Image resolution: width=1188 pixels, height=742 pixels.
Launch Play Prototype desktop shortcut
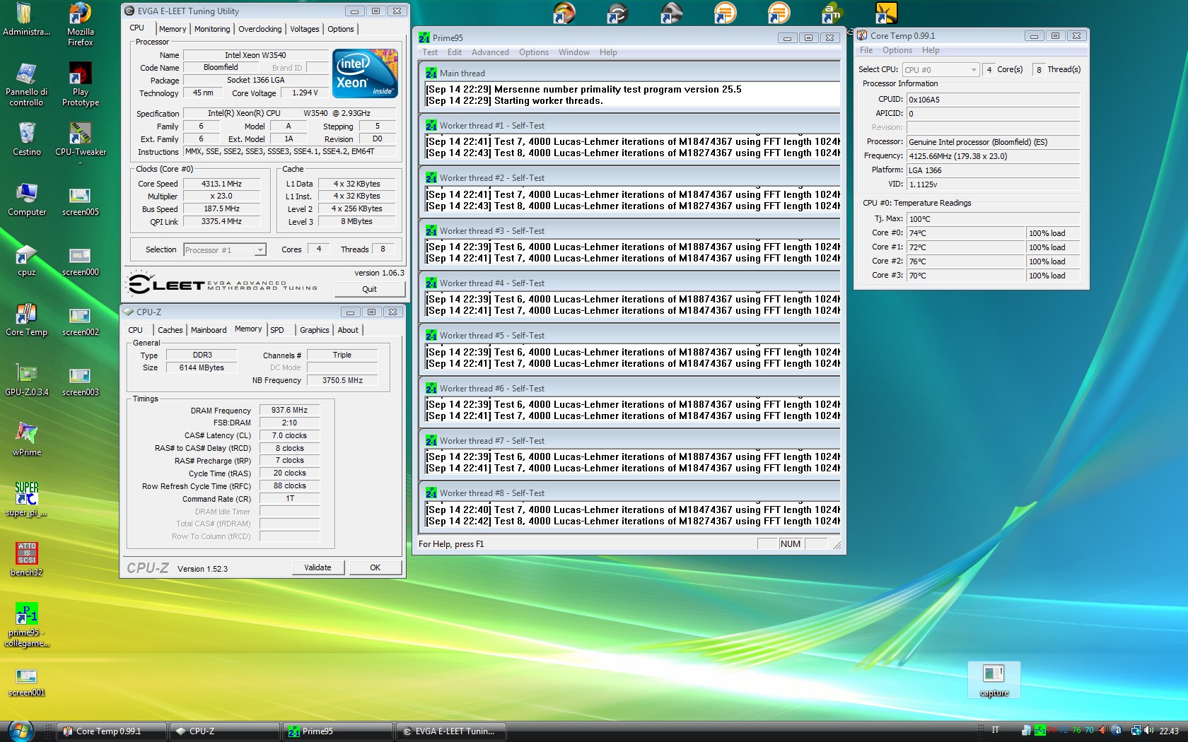pyautogui.click(x=80, y=85)
